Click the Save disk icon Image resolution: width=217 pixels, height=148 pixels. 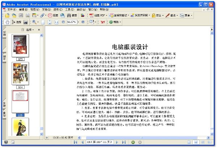click(x=21, y=15)
